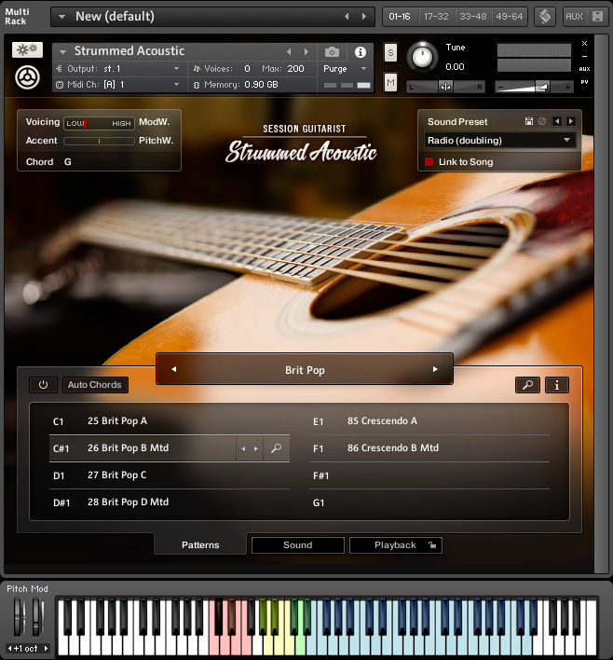The width and height of the screenshot is (613, 660).
Task: Click the save Sound Preset disk icon
Action: coord(529,122)
